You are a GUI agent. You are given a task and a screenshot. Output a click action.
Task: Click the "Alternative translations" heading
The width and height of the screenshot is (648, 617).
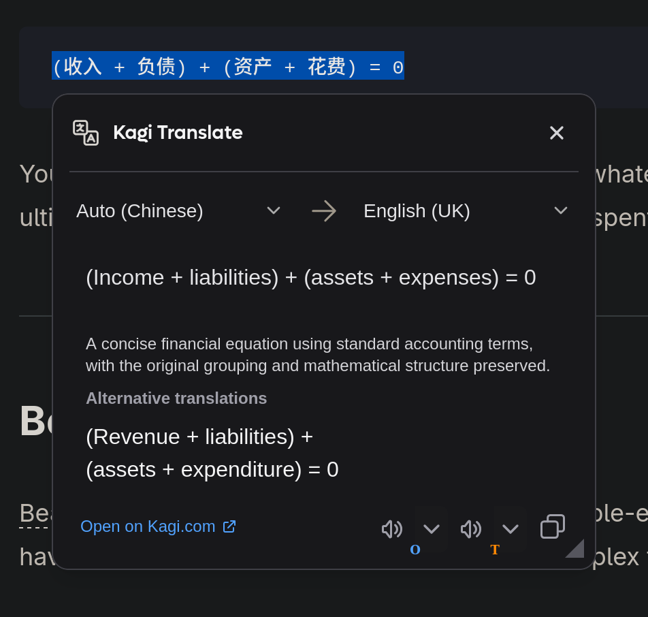[x=176, y=398]
